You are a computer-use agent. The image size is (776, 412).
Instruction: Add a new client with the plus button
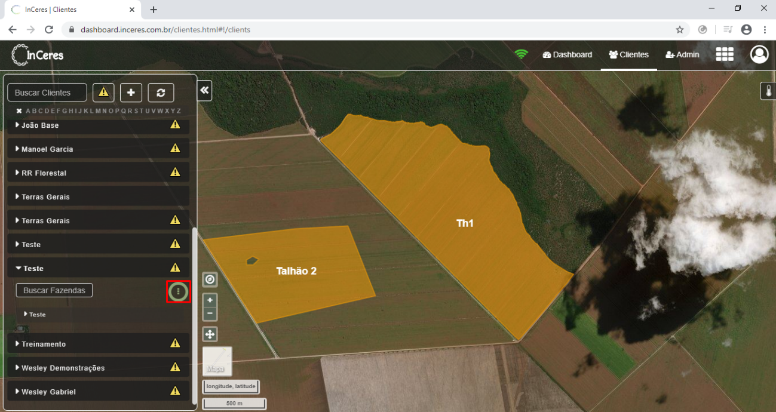pyautogui.click(x=131, y=93)
